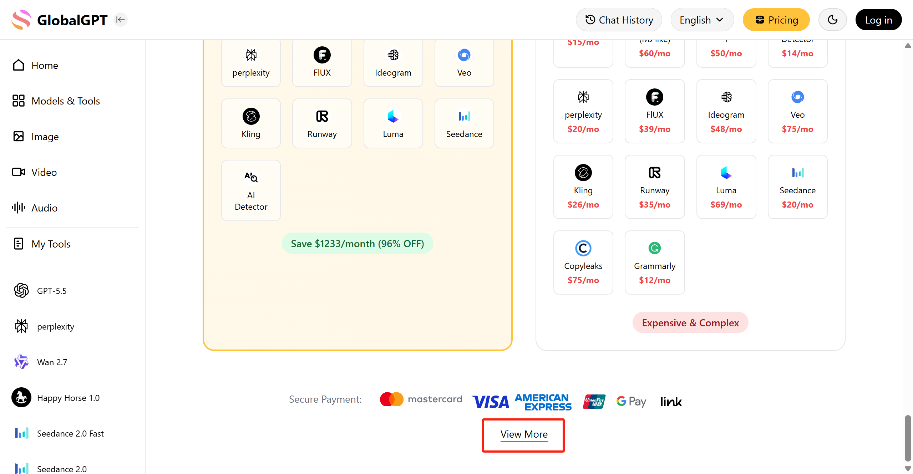913x474 pixels.
Task: Click the Copyleaks $75/mo card
Action: (583, 263)
